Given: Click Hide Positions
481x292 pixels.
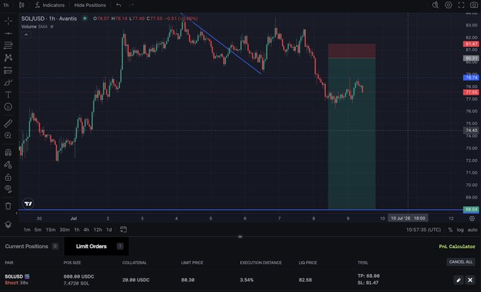Looking at the screenshot, I should click(90, 5).
